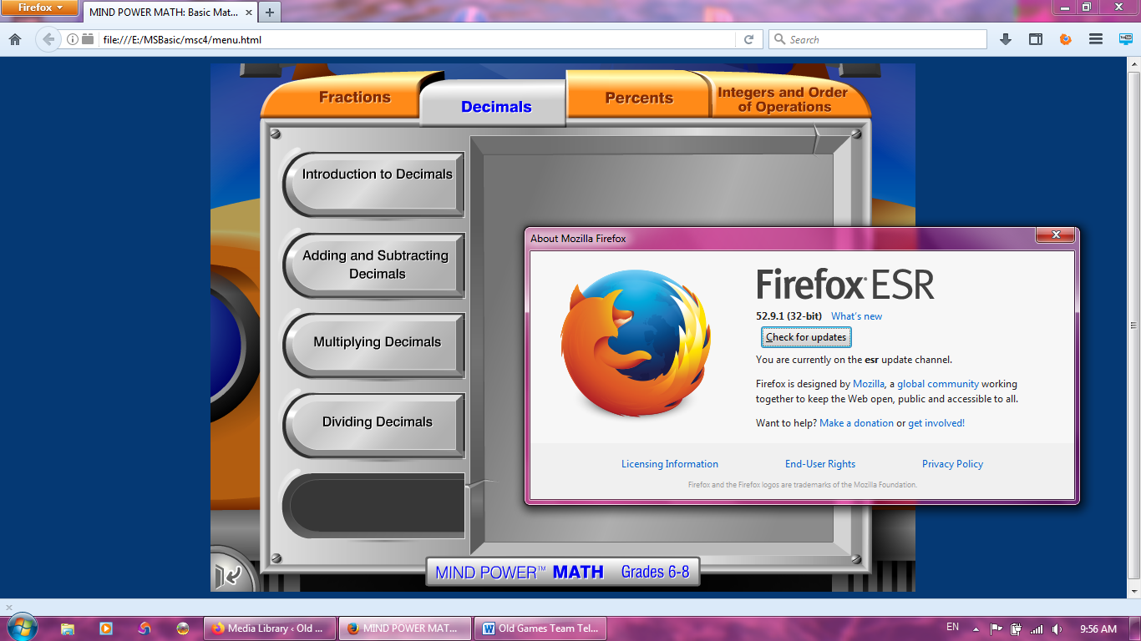1141x641 pixels.
Task: Click the Firefox home icon
Action: [x=15, y=39]
